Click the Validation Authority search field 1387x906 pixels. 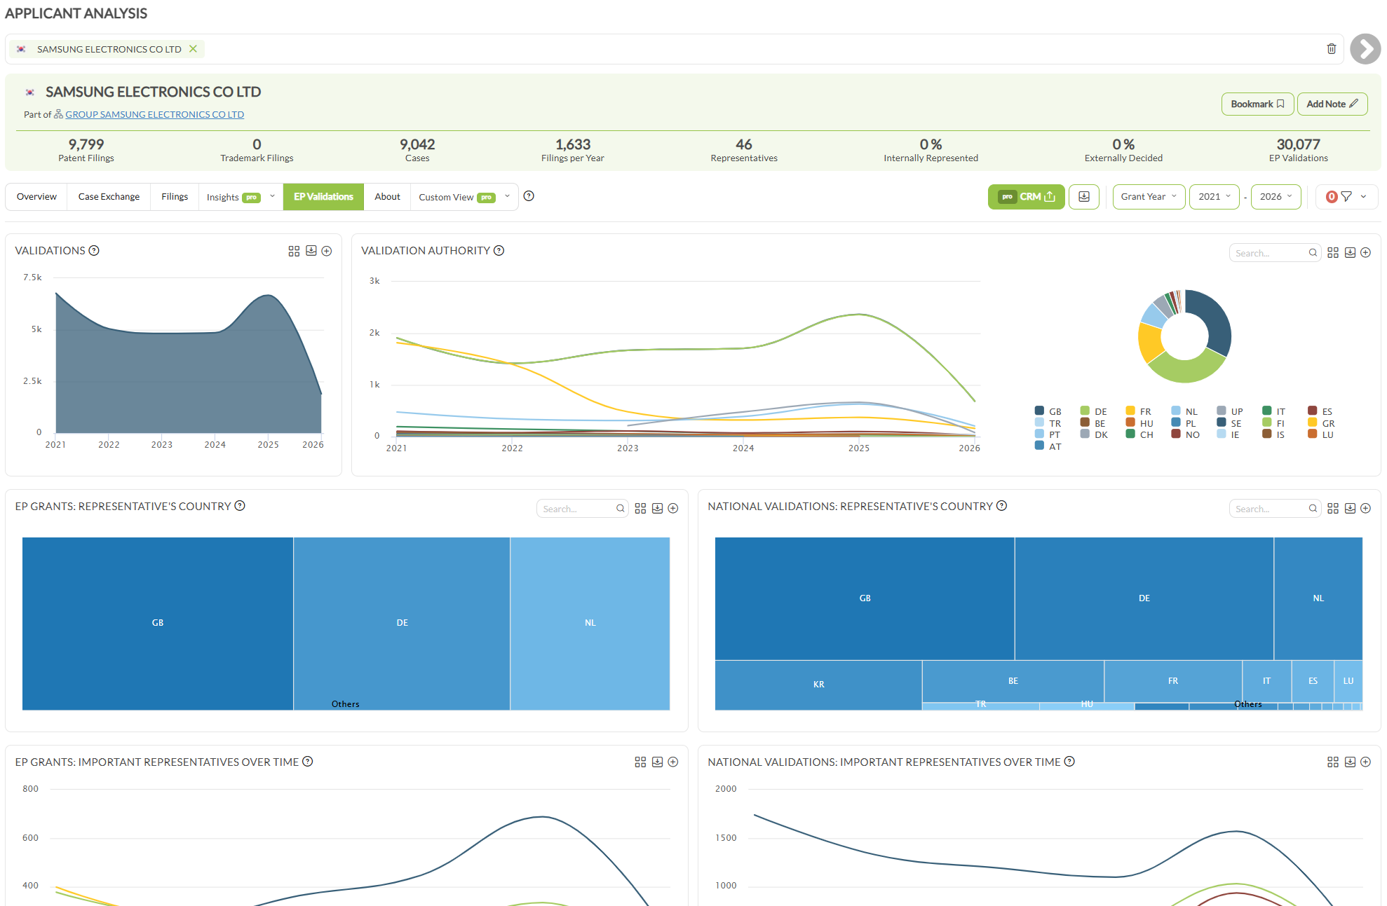[x=1274, y=253]
